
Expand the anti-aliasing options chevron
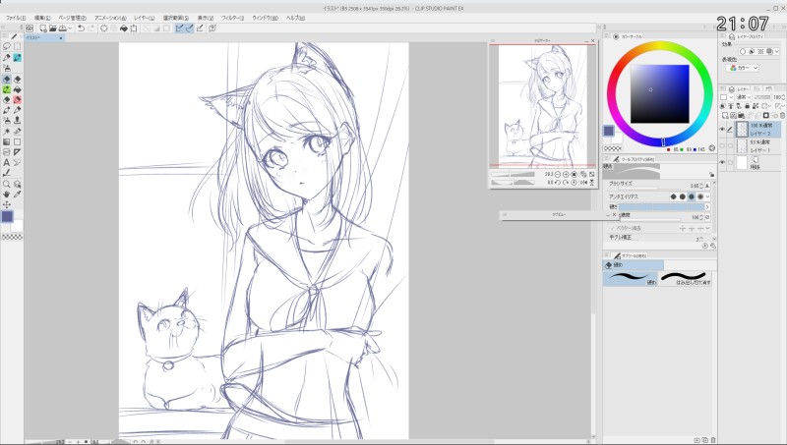[707, 196]
